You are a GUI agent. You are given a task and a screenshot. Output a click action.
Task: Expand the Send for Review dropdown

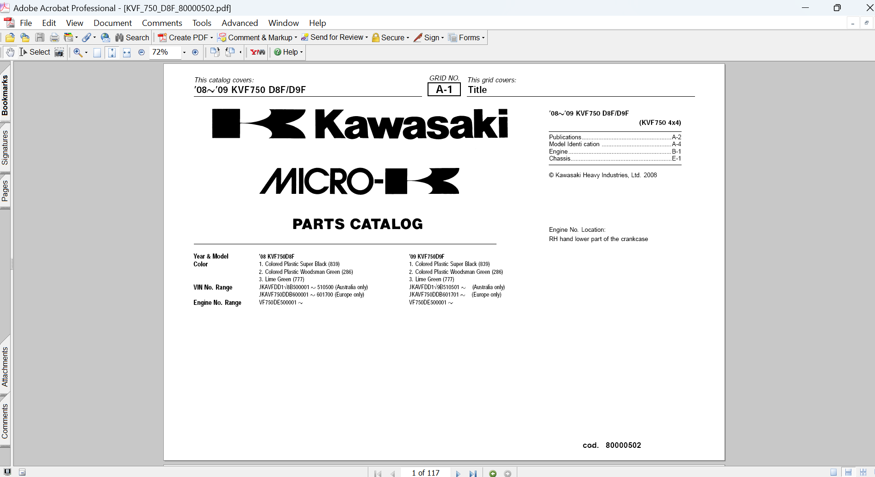tap(366, 38)
